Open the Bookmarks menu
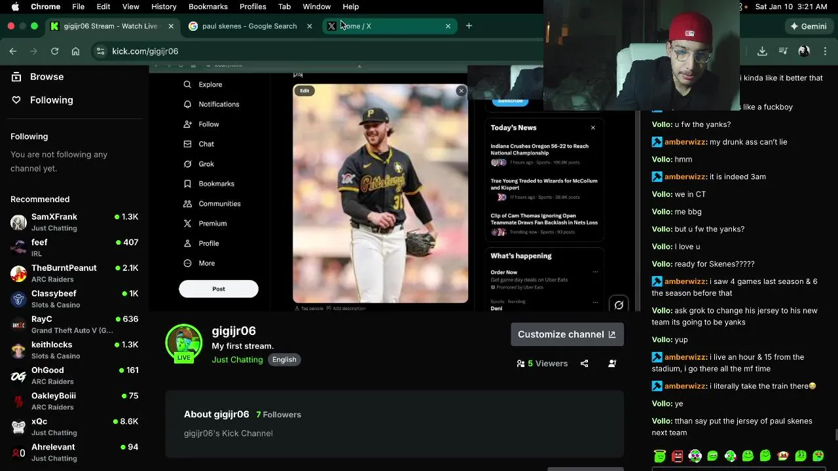This screenshot has height=471, width=838. (x=208, y=7)
